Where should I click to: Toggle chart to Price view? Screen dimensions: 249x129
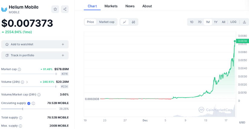tap(90, 22)
